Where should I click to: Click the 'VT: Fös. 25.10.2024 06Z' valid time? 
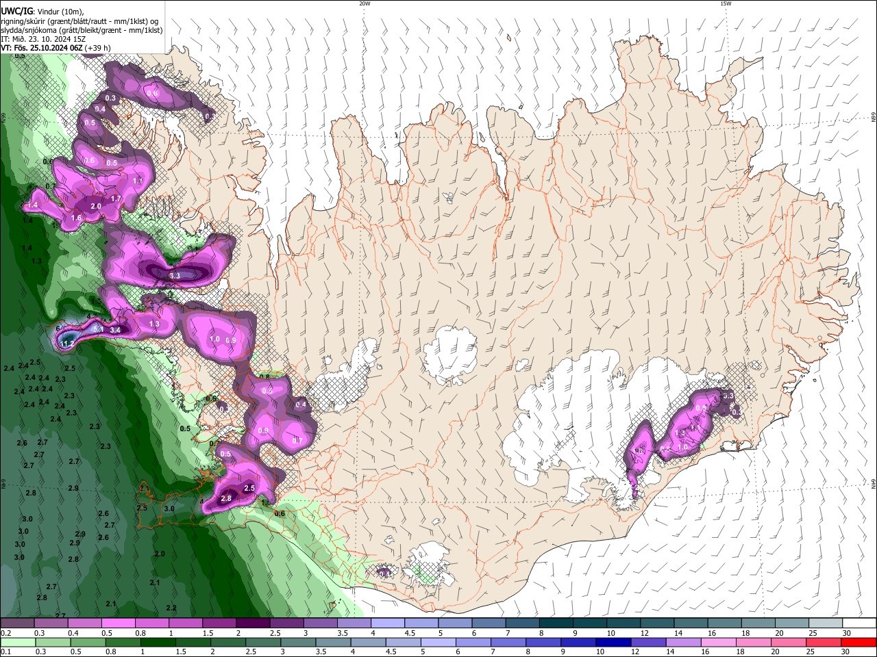pyautogui.click(x=42, y=48)
